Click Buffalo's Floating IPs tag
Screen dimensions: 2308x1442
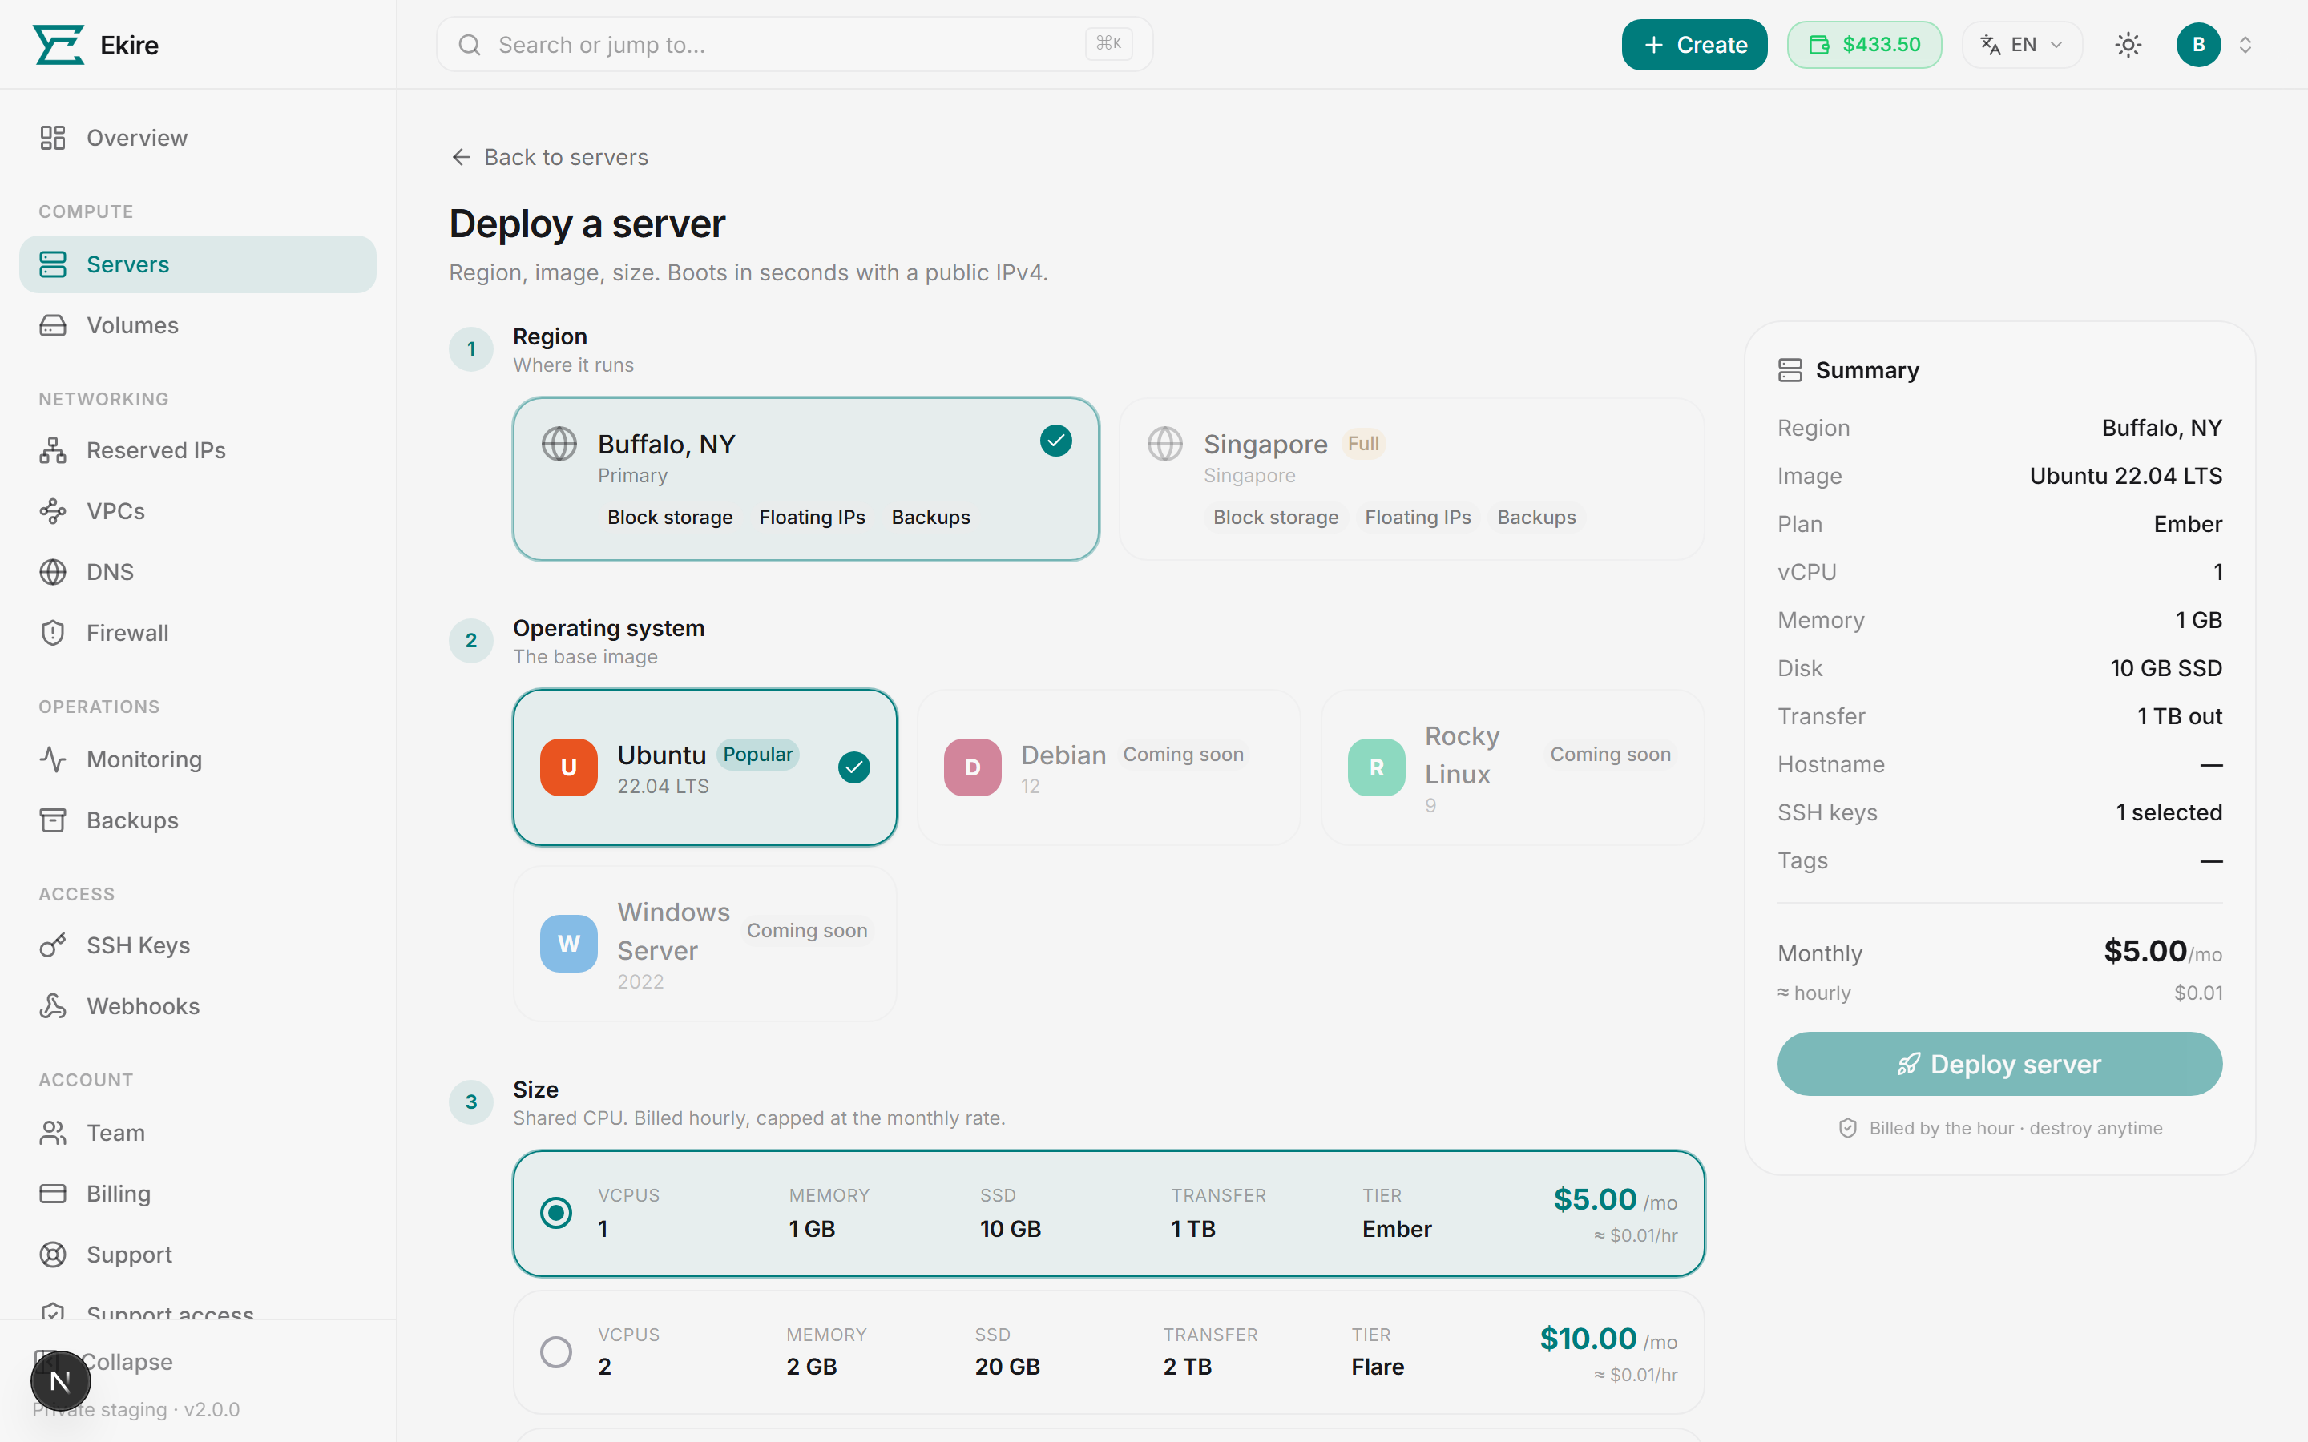813,517
